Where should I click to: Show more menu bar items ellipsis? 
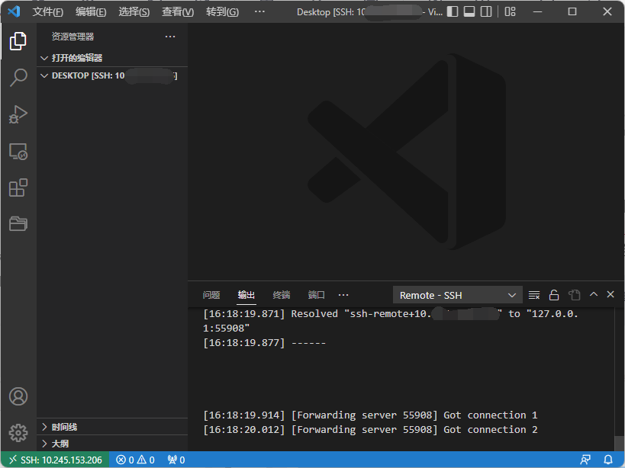[x=259, y=12]
